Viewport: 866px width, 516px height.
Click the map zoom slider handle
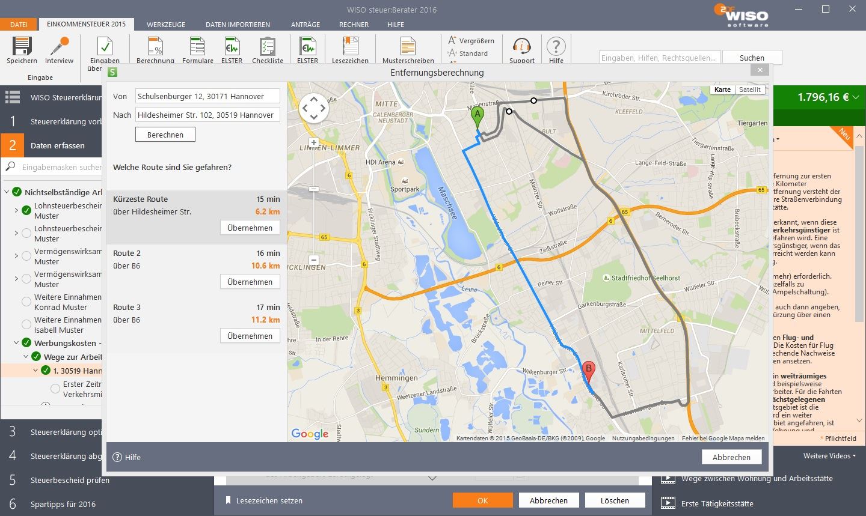pos(313,189)
